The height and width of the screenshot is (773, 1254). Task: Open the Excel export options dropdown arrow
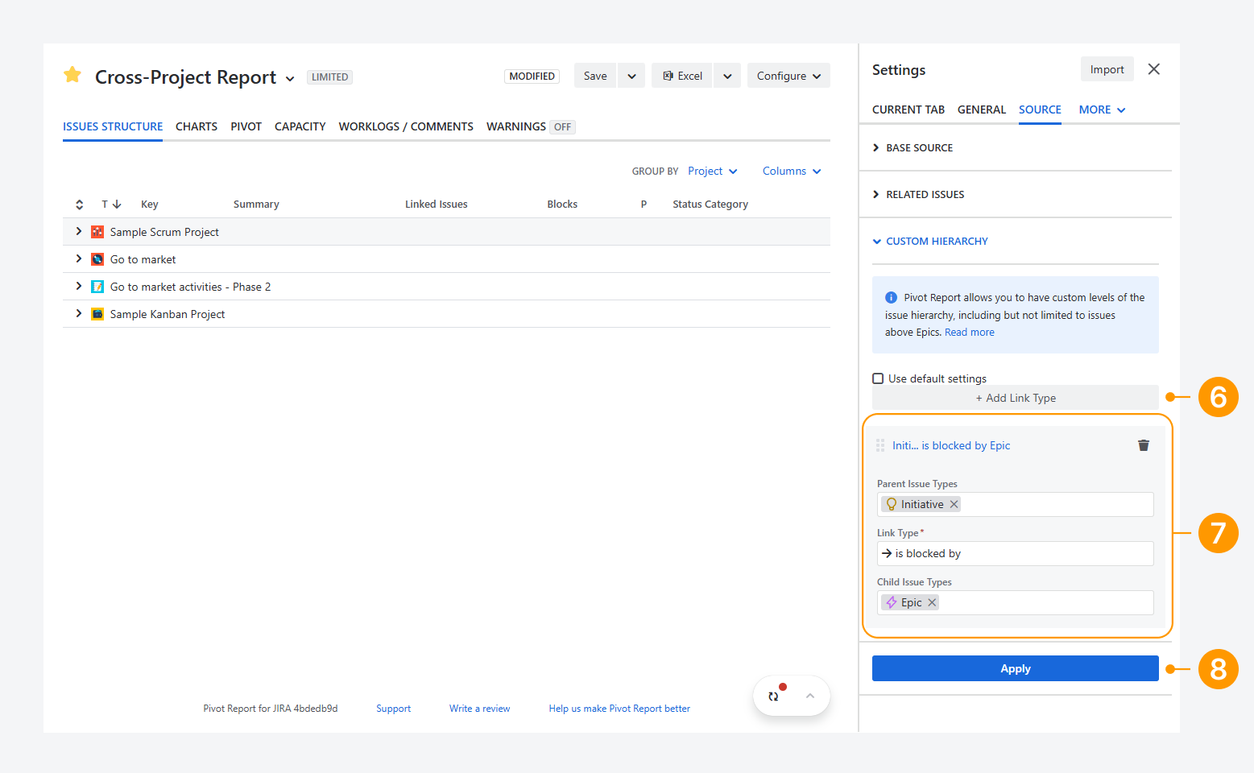point(727,76)
